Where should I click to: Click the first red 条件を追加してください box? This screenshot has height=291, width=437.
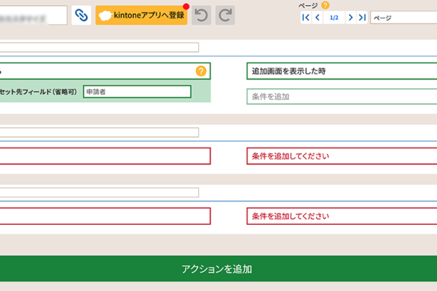point(341,156)
